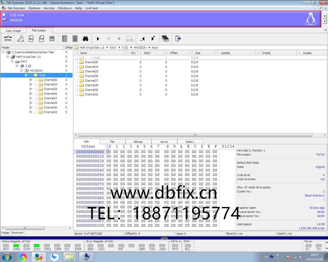
Task: Click the Linux penguin icon in device banner
Action: (310, 19)
